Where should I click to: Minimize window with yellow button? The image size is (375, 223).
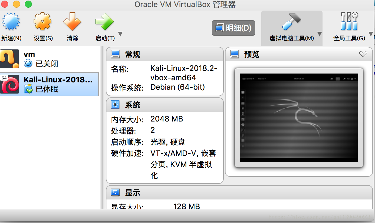(16, 4)
